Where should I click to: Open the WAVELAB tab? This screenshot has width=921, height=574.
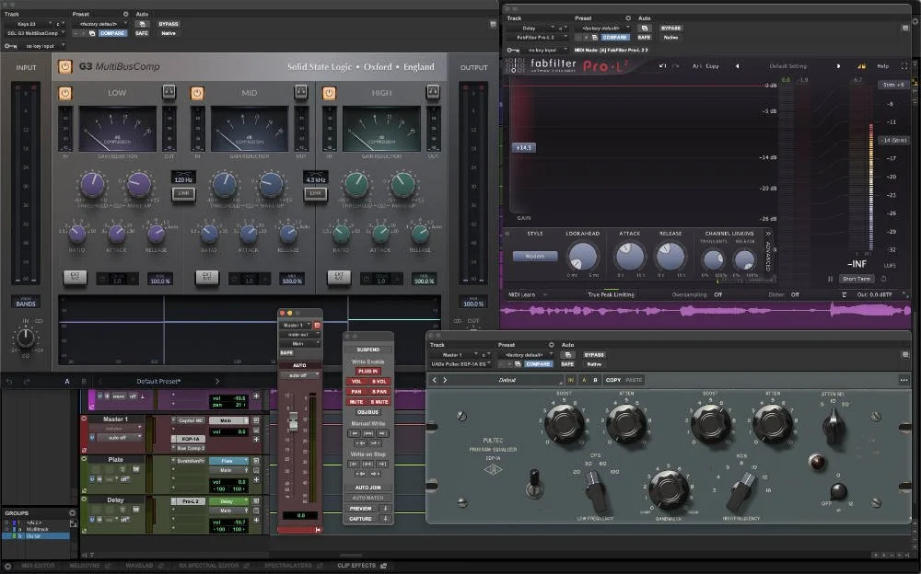[139, 566]
